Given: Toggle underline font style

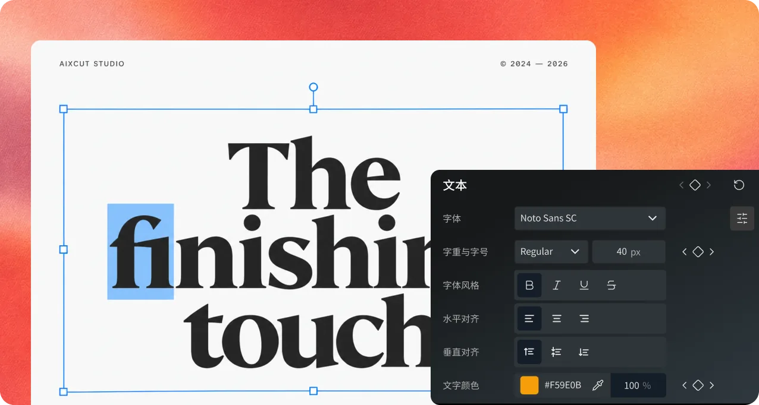Looking at the screenshot, I should click(584, 285).
